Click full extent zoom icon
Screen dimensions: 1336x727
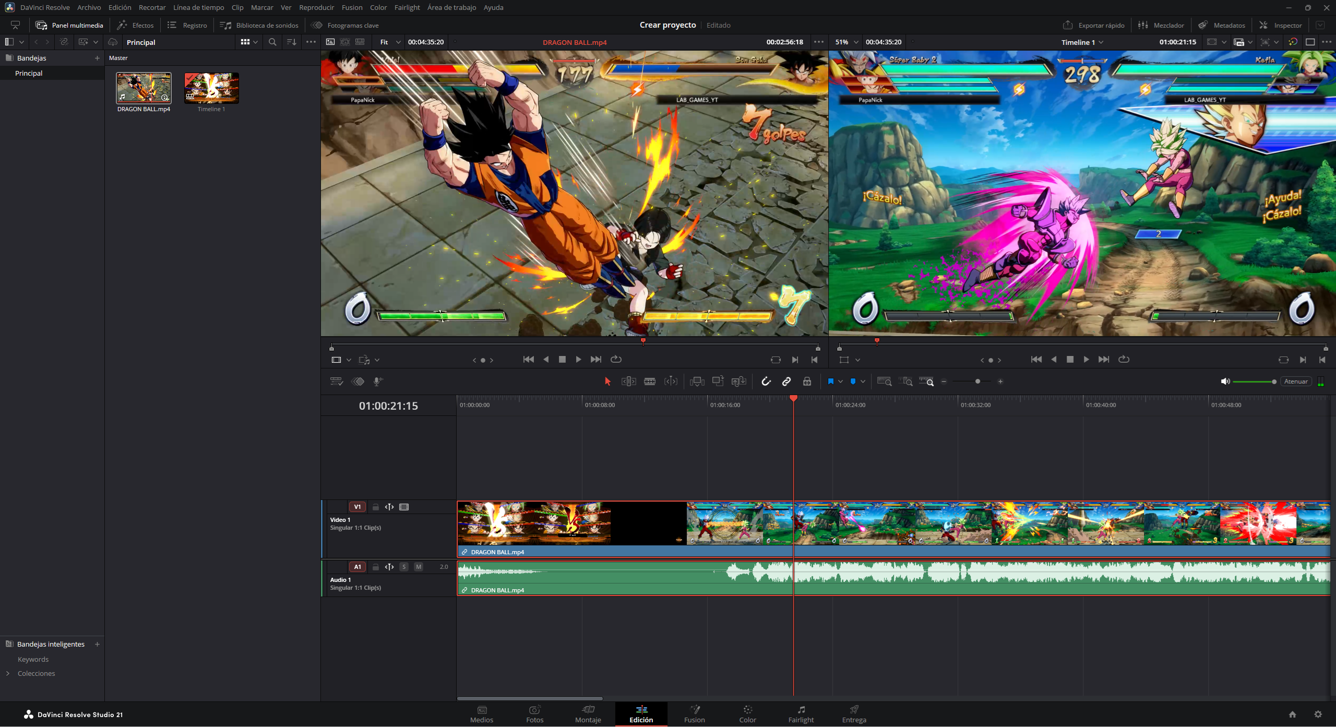(884, 382)
